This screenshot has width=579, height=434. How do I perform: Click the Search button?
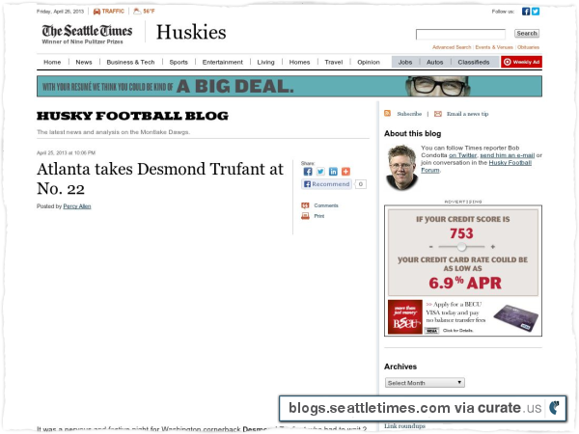[x=527, y=34]
